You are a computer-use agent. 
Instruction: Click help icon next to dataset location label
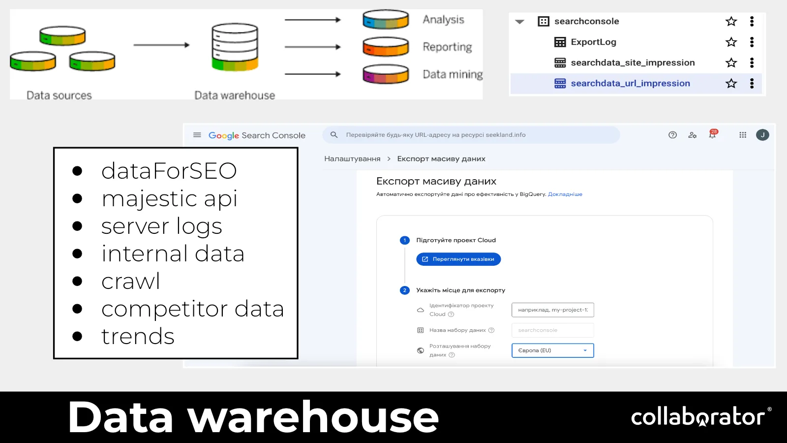tap(452, 355)
